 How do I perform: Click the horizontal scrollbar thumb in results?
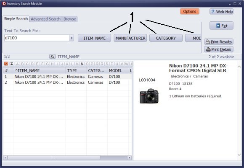coord(54,158)
